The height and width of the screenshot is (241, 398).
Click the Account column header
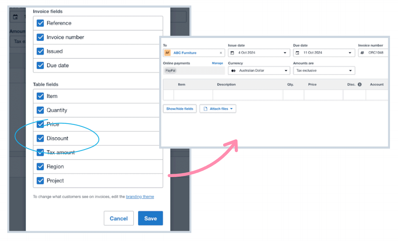(x=377, y=85)
